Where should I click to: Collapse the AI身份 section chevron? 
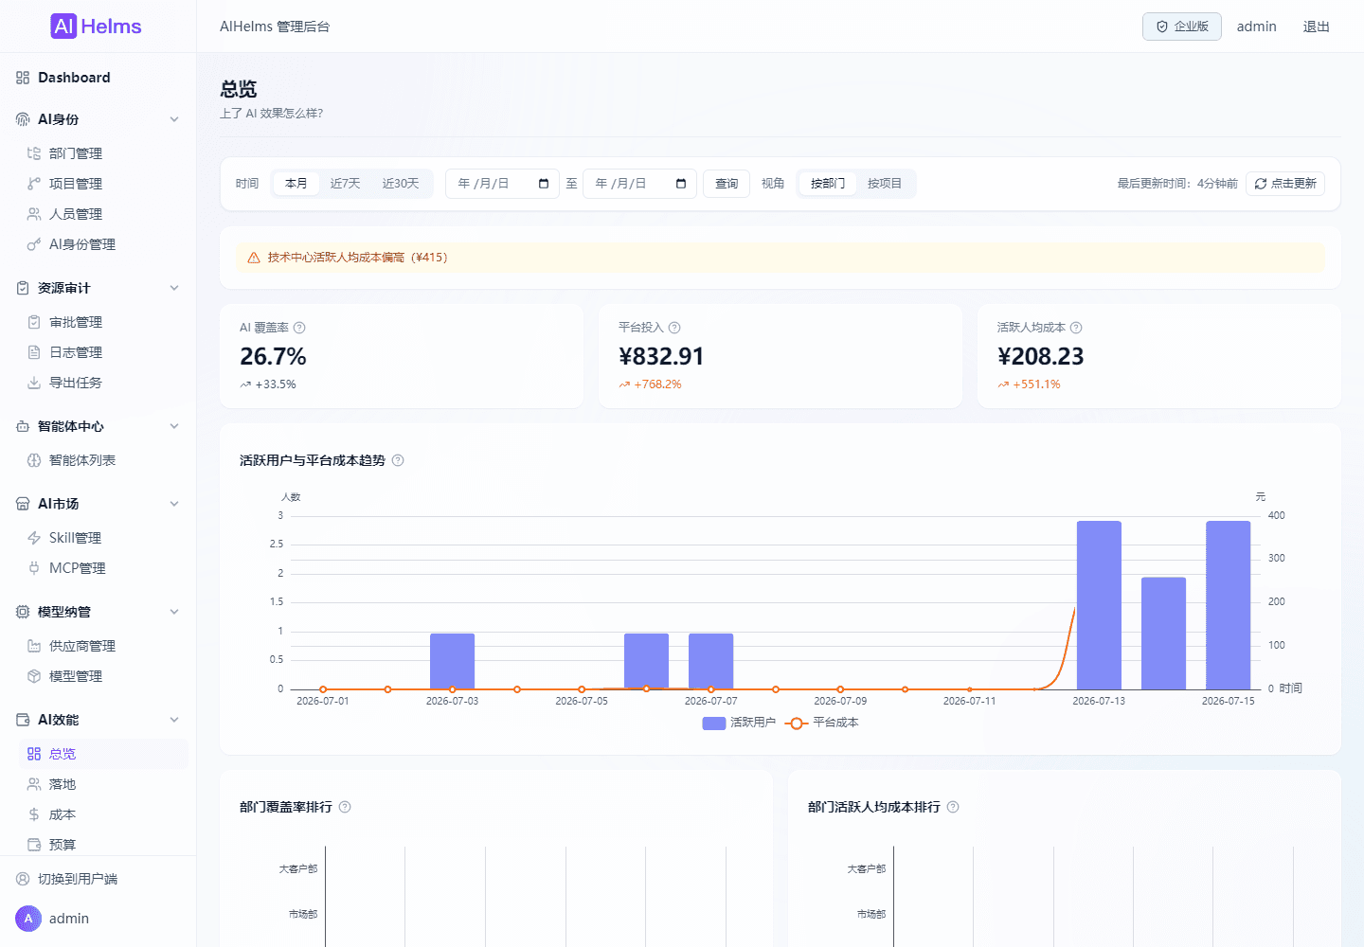pyautogui.click(x=174, y=119)
